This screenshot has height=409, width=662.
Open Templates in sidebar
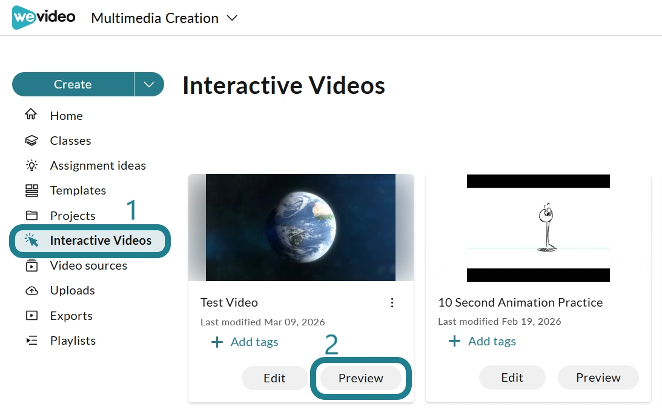[78, 190]
